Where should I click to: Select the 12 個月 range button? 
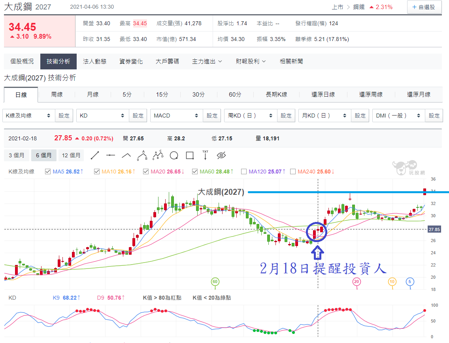point(71,155)
